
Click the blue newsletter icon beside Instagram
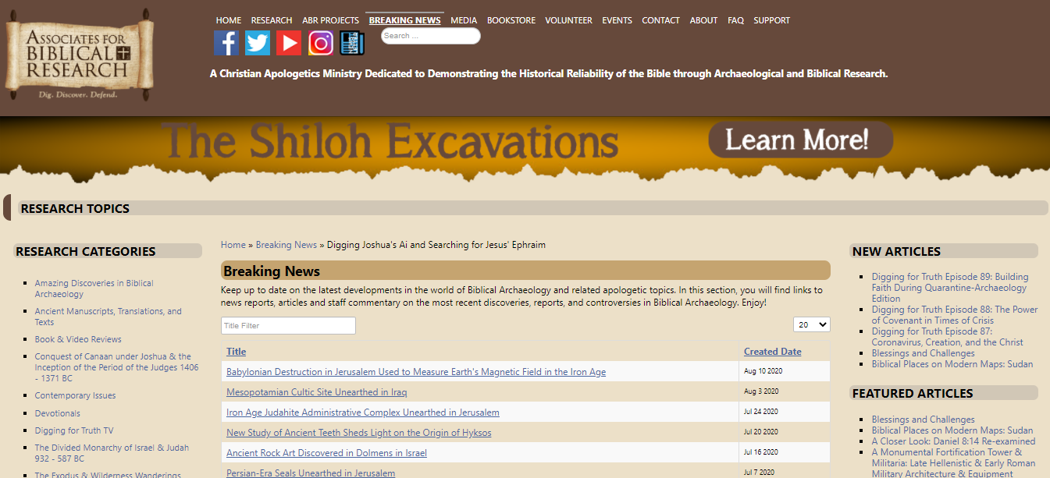(352, 43)
